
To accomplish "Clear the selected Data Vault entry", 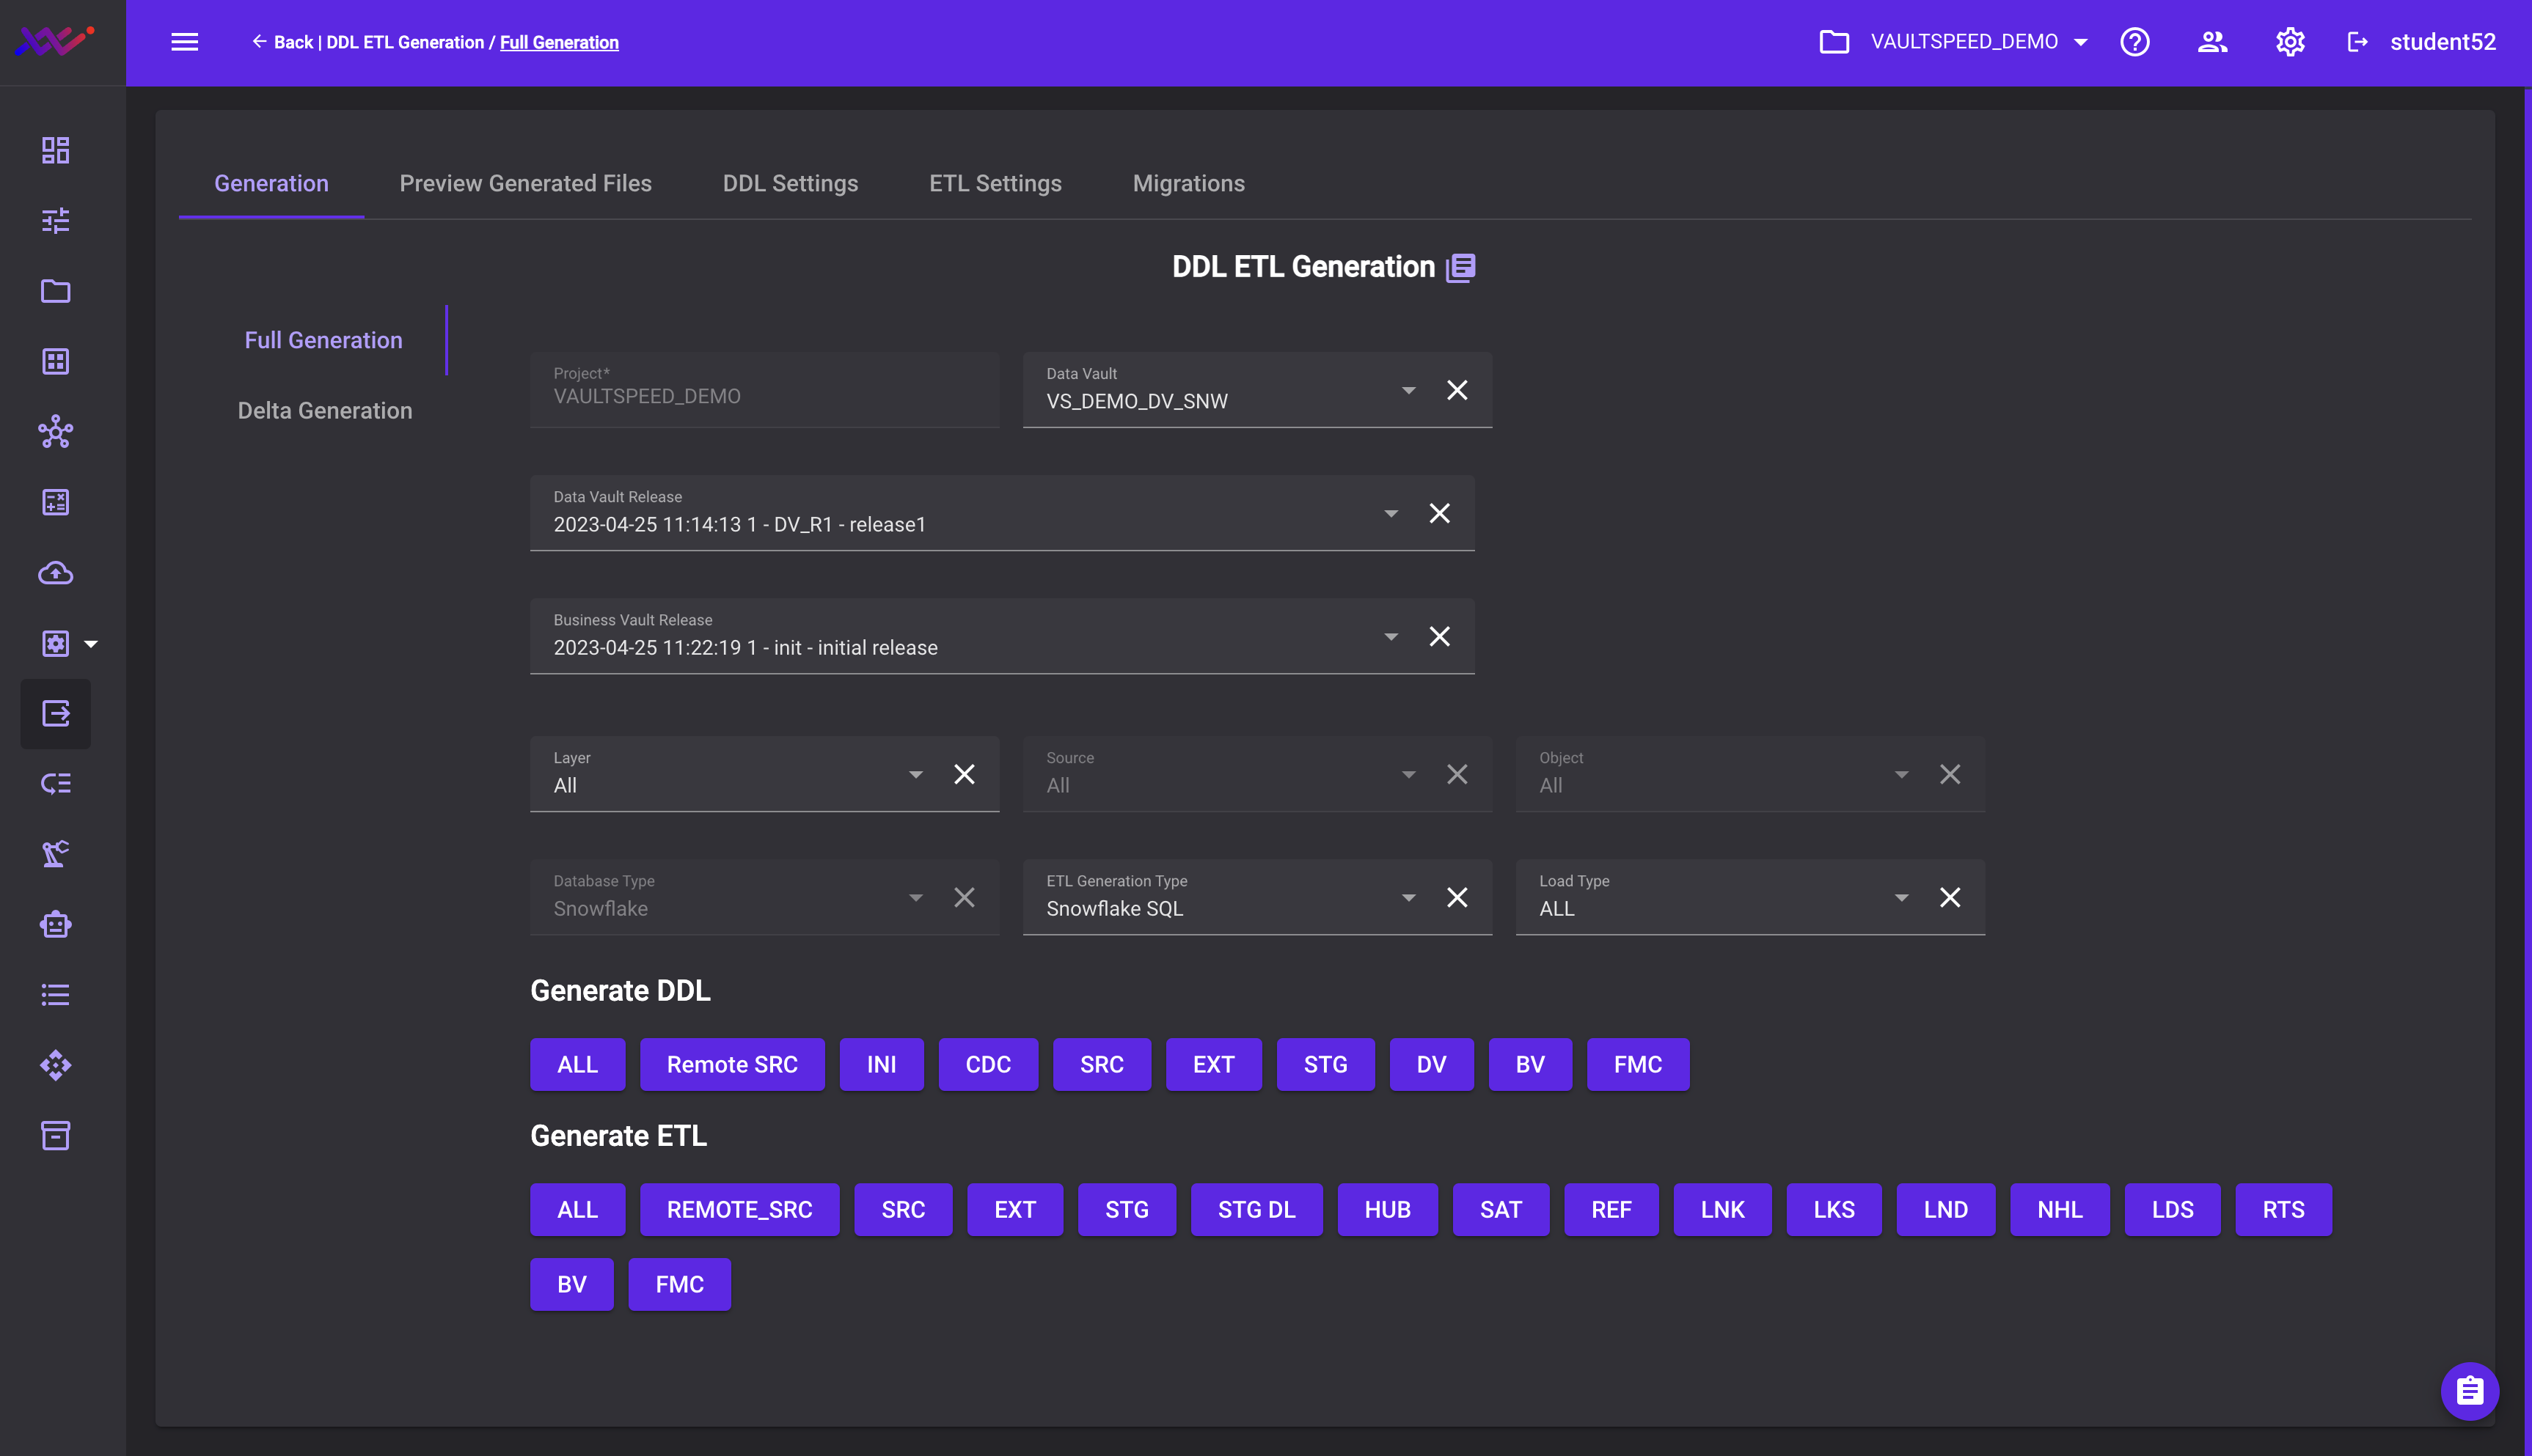I will pos(1457,389).
